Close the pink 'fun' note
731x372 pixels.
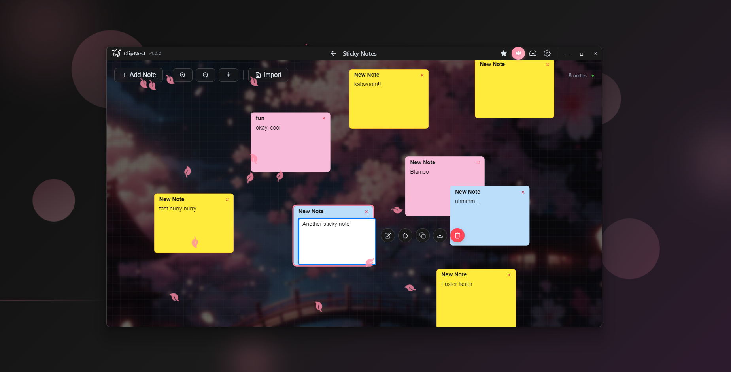324,118
